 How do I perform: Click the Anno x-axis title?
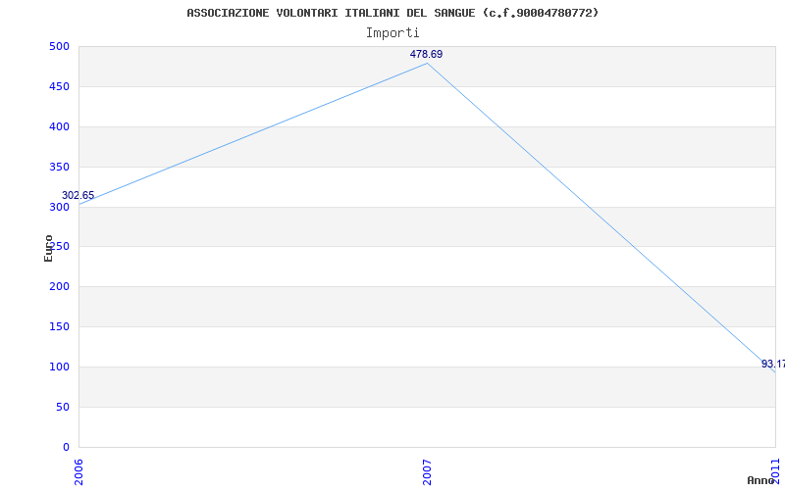(x=761, y=480)
